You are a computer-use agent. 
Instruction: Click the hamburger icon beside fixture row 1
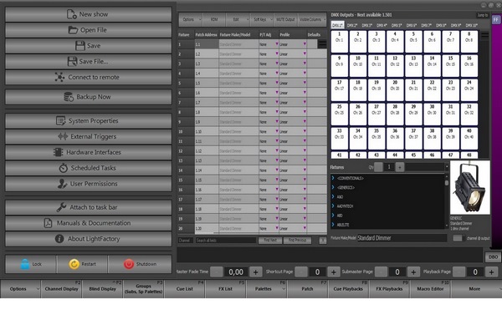click(x=322, y=44)
